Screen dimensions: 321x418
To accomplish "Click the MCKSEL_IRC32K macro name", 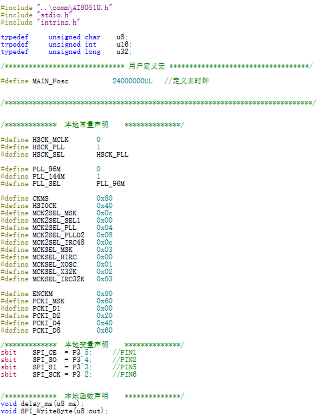I will pyautogui.click(x=59, y=279).
